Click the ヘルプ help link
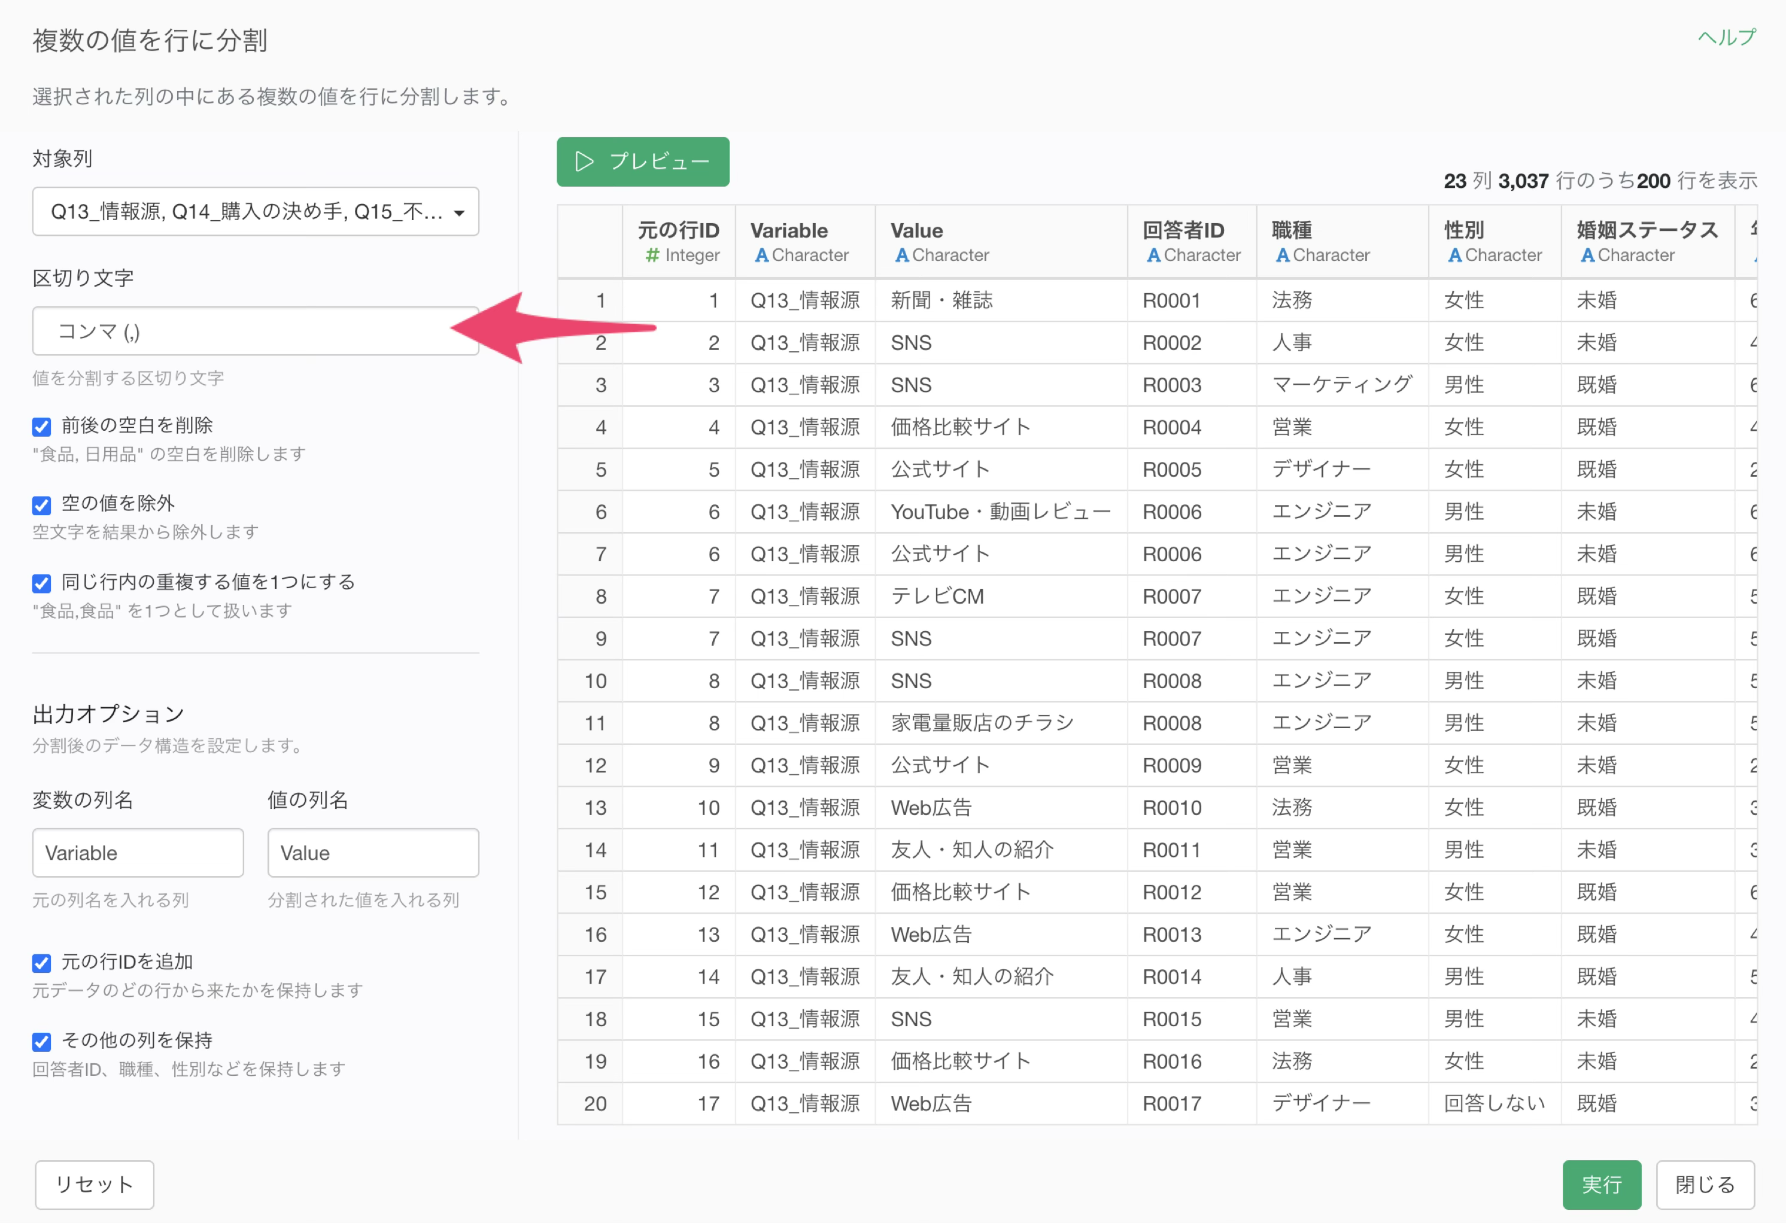Image resolution: width=1786 pixels, height=1223 pixels. pyautogui.click(x=1726, y=37)
